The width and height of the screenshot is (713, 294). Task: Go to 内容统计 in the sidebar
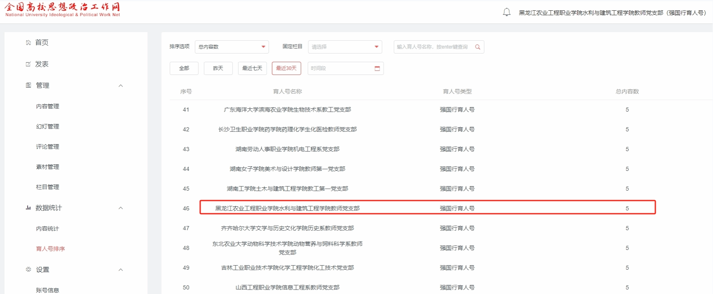coord(47,229)
